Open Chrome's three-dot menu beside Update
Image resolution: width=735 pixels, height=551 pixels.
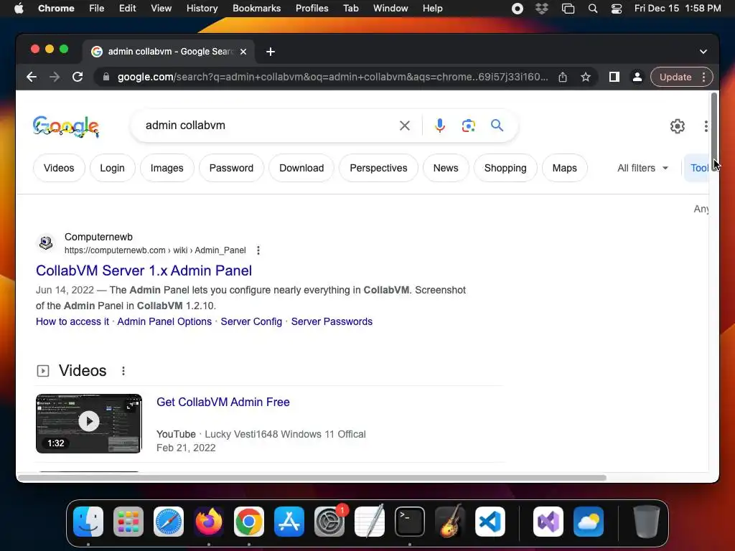click(x=703, y=77)
